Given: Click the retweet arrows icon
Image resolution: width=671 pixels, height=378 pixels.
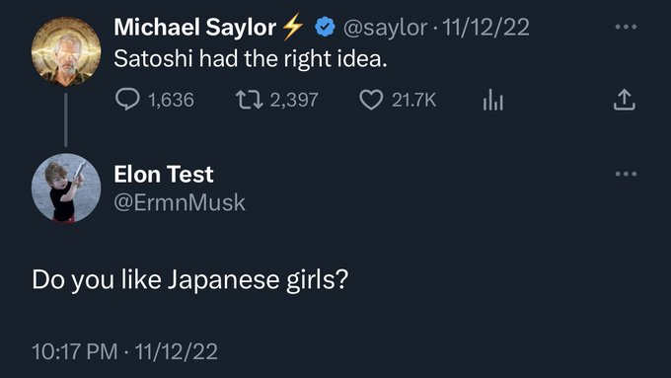Looking at the screenshot, I should pos(250,100).
